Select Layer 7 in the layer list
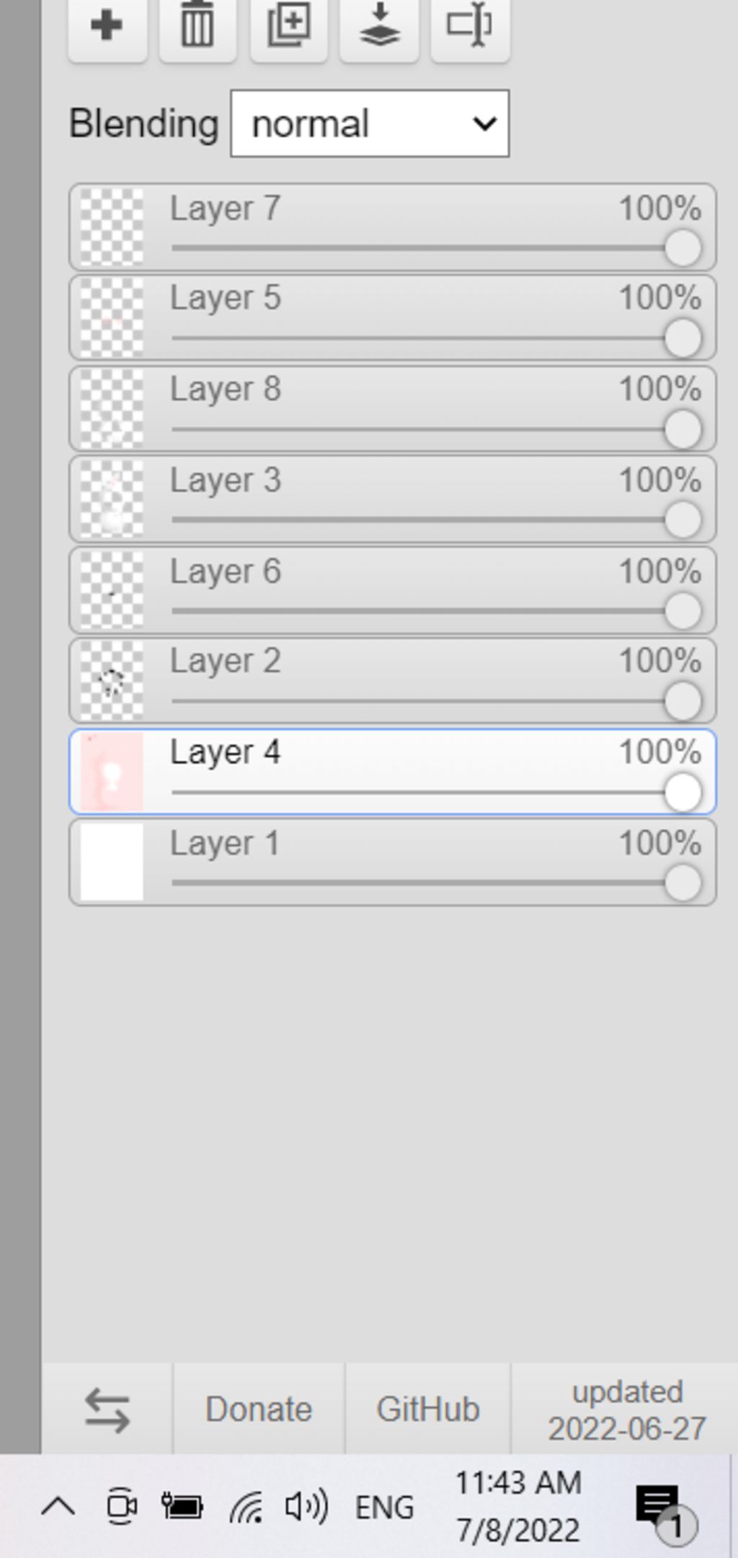Image resolution: width=738 pixels, height=1558 pixels. coord(393,228)
